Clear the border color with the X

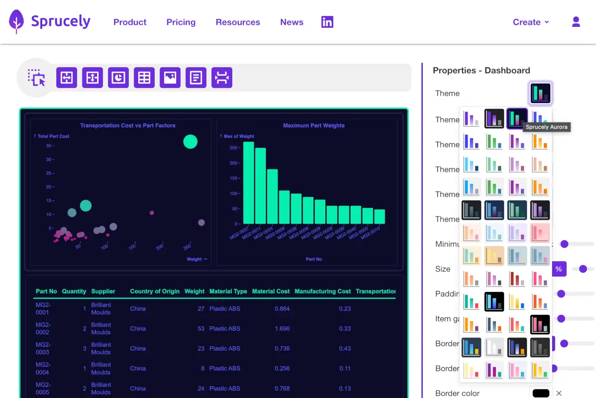[559, 393]
